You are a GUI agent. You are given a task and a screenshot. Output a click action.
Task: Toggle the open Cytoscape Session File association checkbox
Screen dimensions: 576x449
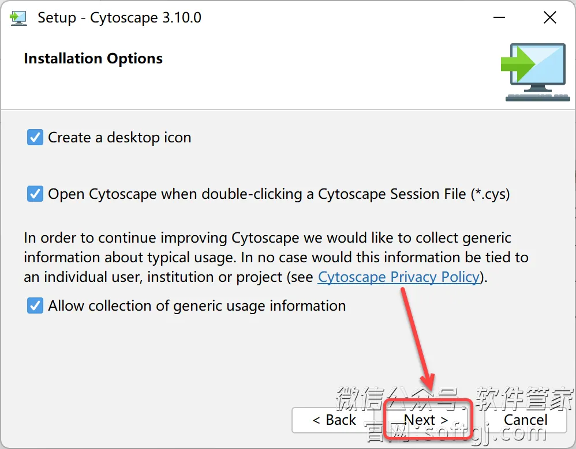click(x=35, y=194)
